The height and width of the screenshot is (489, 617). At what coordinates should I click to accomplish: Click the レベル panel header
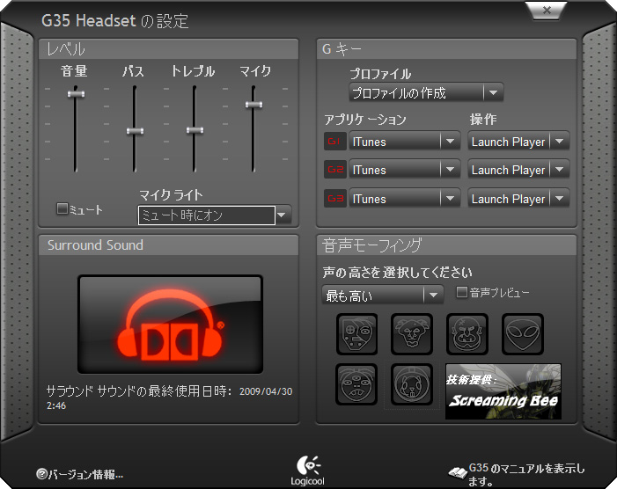click(168, 49)
